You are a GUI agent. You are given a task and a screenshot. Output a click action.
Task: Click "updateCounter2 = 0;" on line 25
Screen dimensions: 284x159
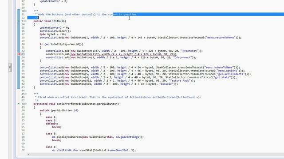pyautogui.click(x=55, y=28)
